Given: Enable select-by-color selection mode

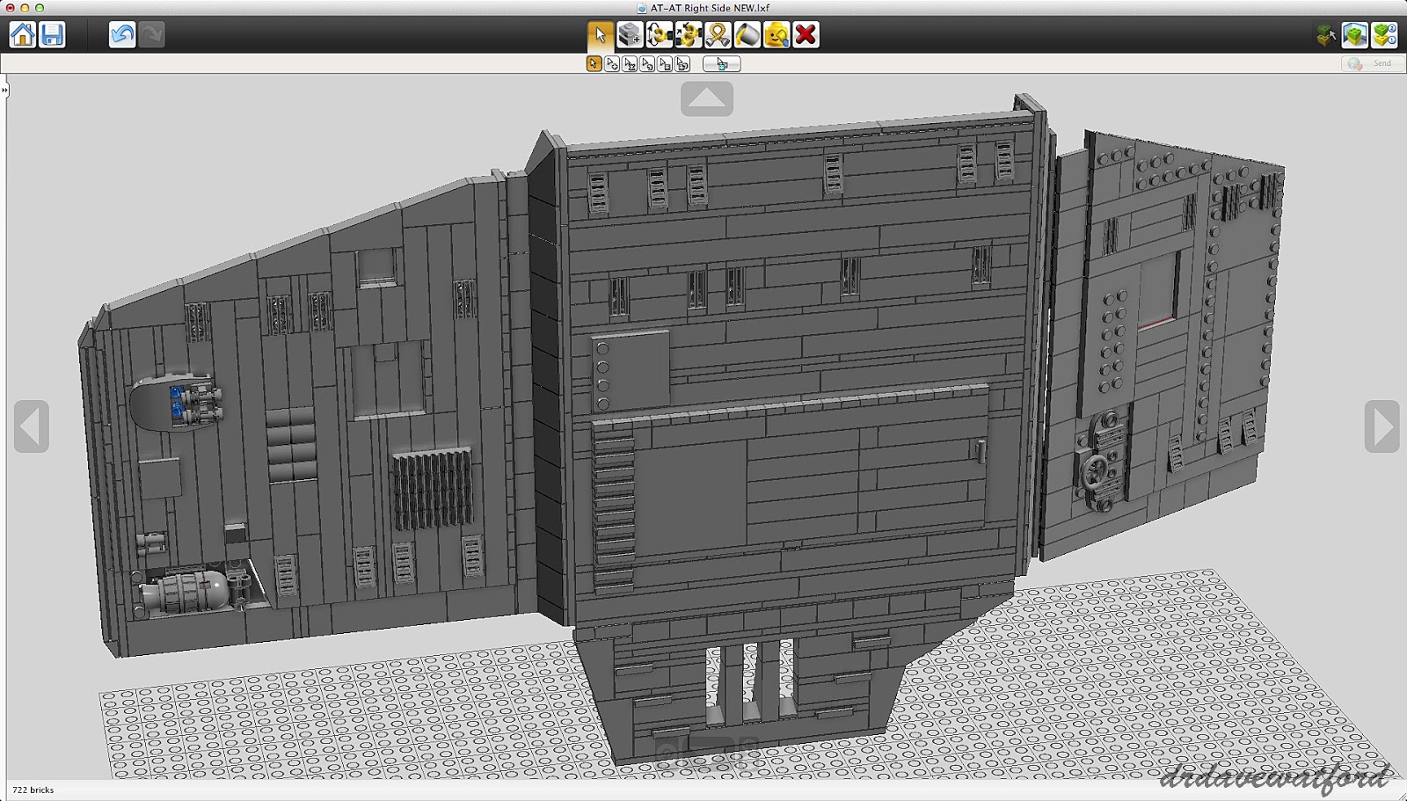Looking at the screenshot, I should point(647,63).
